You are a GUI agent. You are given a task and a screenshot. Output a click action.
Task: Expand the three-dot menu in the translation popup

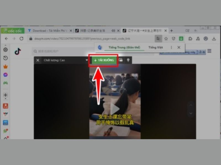click(171, 47)
